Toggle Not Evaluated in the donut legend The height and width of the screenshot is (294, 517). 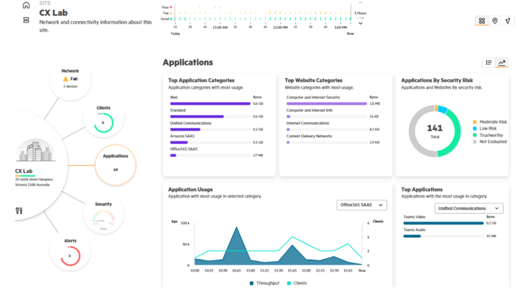pos(490,142)
